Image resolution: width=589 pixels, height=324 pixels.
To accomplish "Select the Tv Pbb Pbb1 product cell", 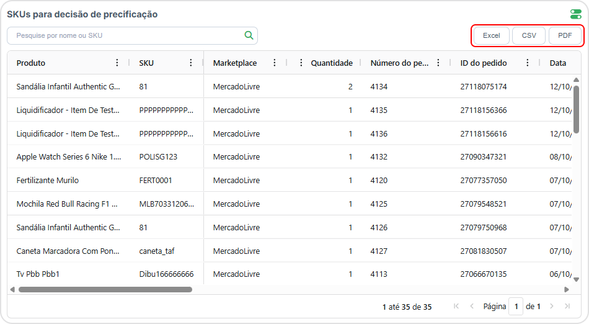I will 38,274.
